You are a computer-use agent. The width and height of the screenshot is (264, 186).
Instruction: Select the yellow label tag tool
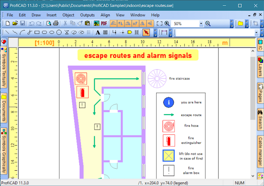(130, 32)
